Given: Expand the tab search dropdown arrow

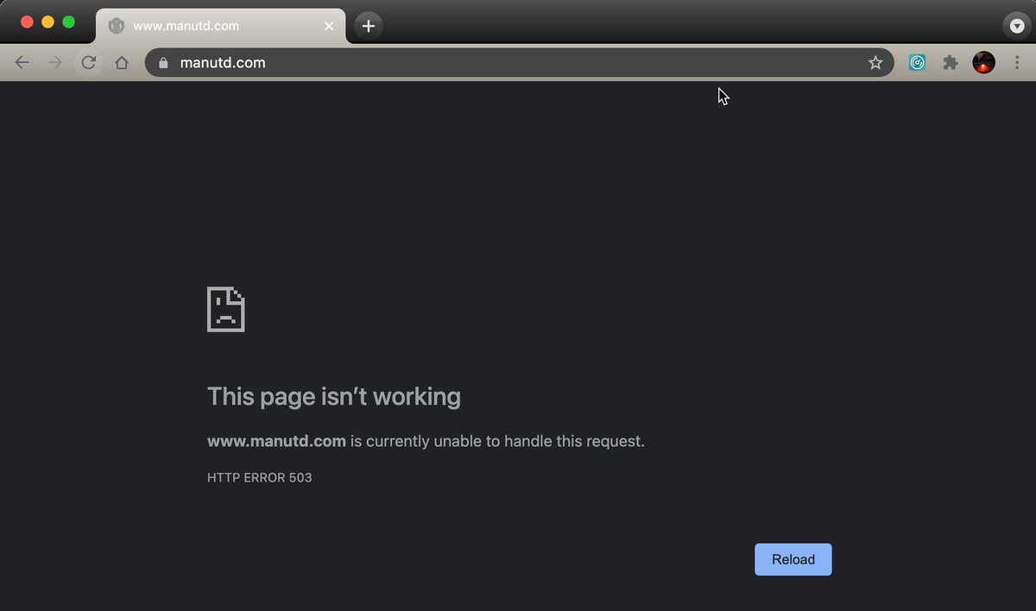Looking at the screenshot, I should tap(1016, 26).
